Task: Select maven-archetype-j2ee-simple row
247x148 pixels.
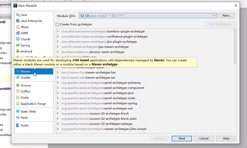Action: click(145, 129)
